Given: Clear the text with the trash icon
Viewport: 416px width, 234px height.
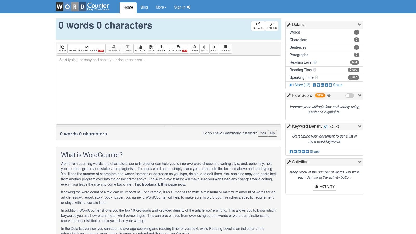Looking at the screenshot, I should point(194,48).
